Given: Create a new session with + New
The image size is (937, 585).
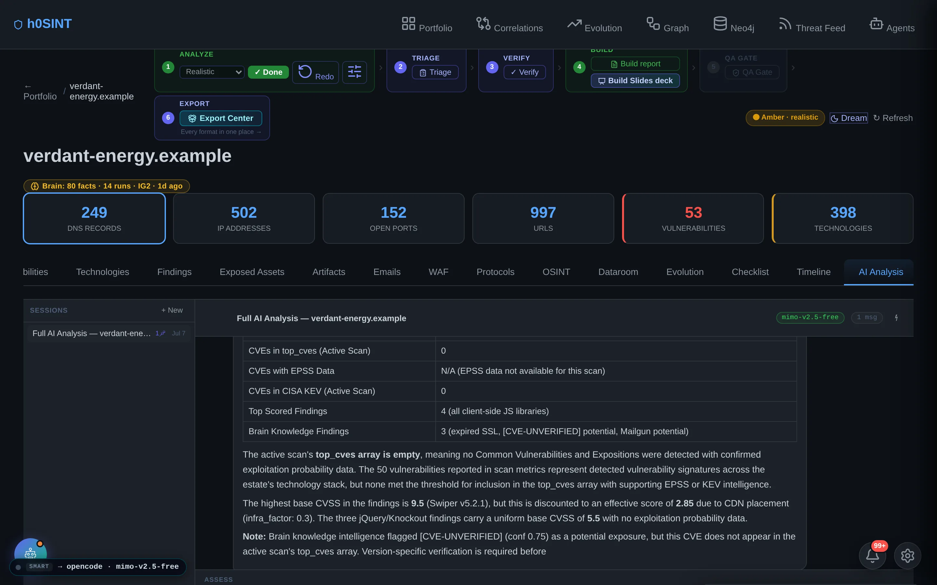Looking at the screenshot, I should click(172, 310).
